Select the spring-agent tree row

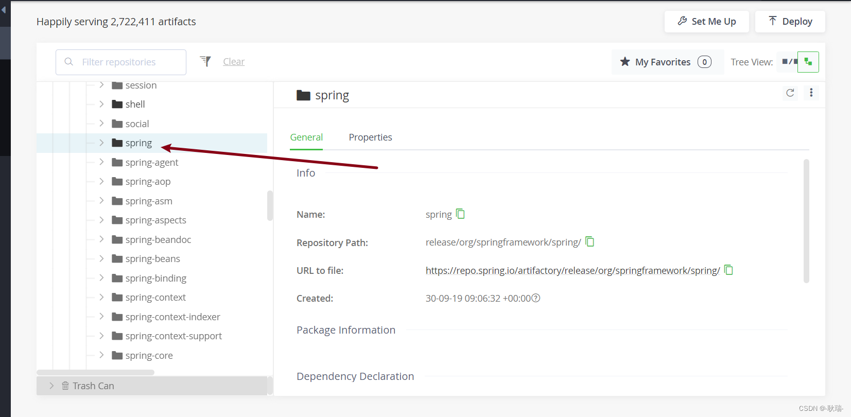click(x=152, y=162)
